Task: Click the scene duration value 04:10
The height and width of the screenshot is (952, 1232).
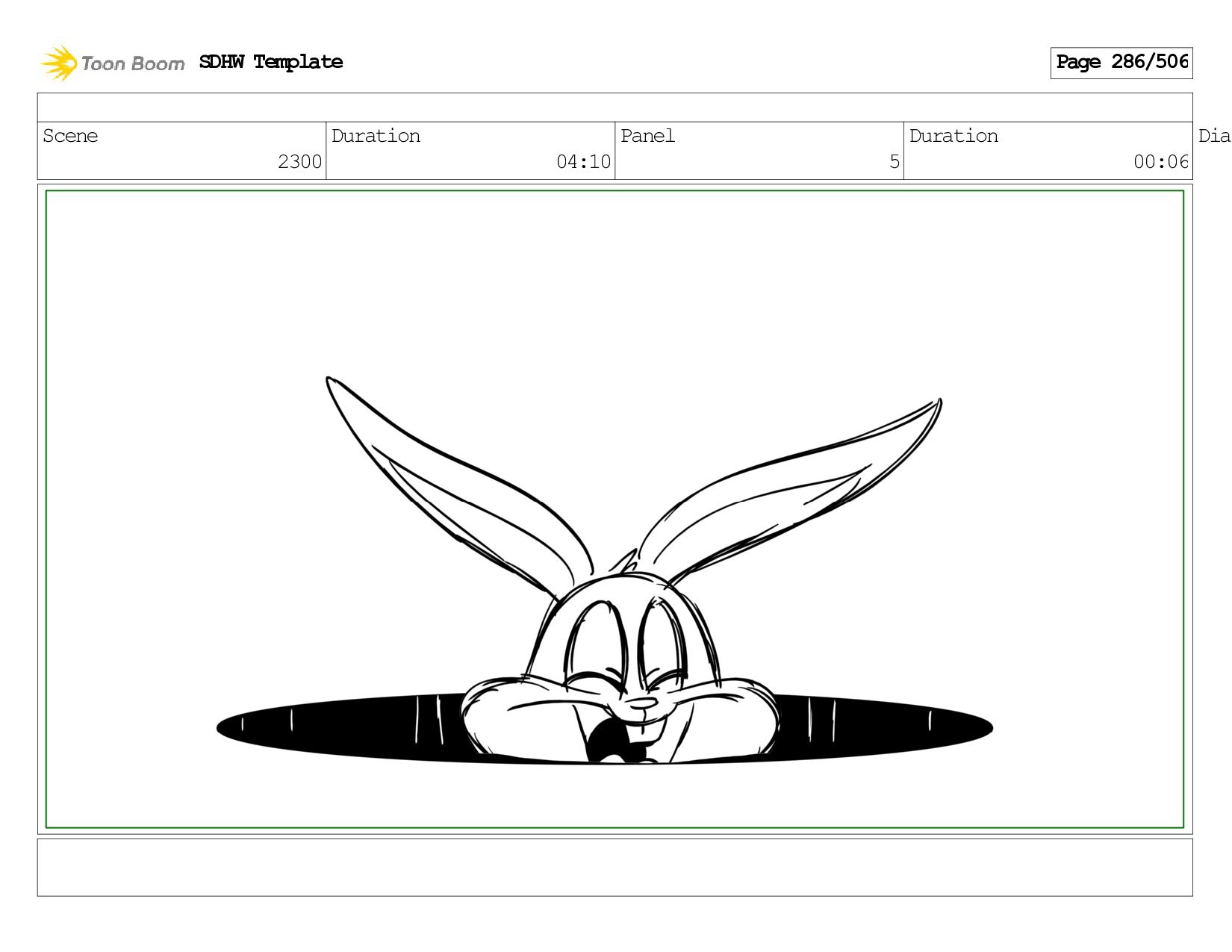Action: (x=583, y=162)
